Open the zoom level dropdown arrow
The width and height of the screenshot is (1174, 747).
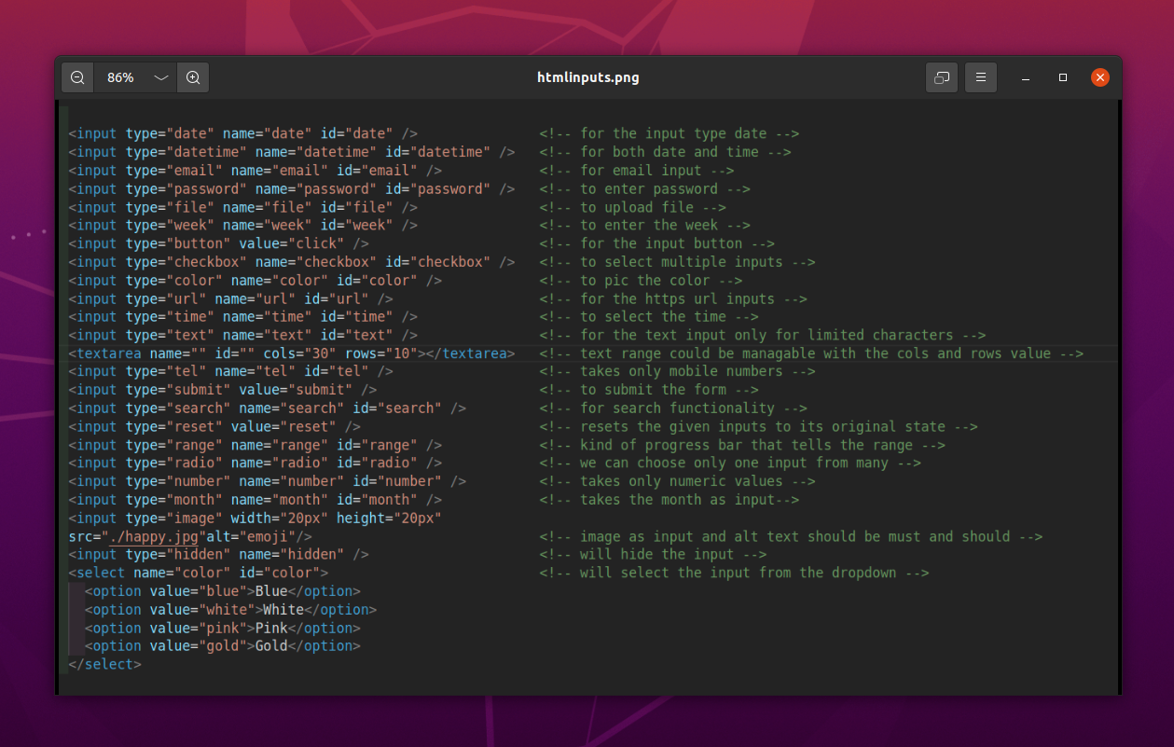(160, 77)
